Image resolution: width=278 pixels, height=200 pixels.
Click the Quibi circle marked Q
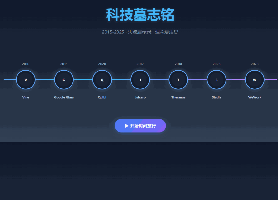[x=102, y=80]
